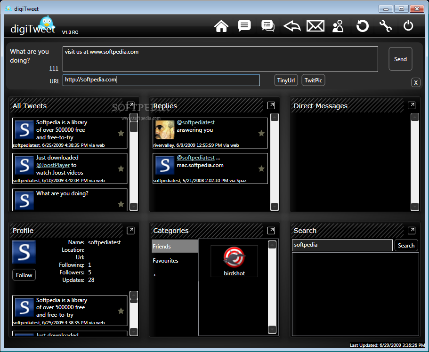Image resolution: width=429 pixels, height=352 pixels.
Task: Favorite the 'Softpedia is a library' tweet in All Tweets
Action: pos(121,133)
